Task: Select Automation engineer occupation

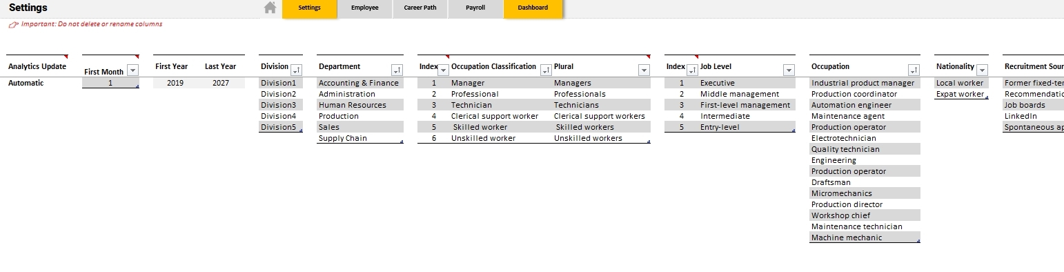Action: pos(865,105)
